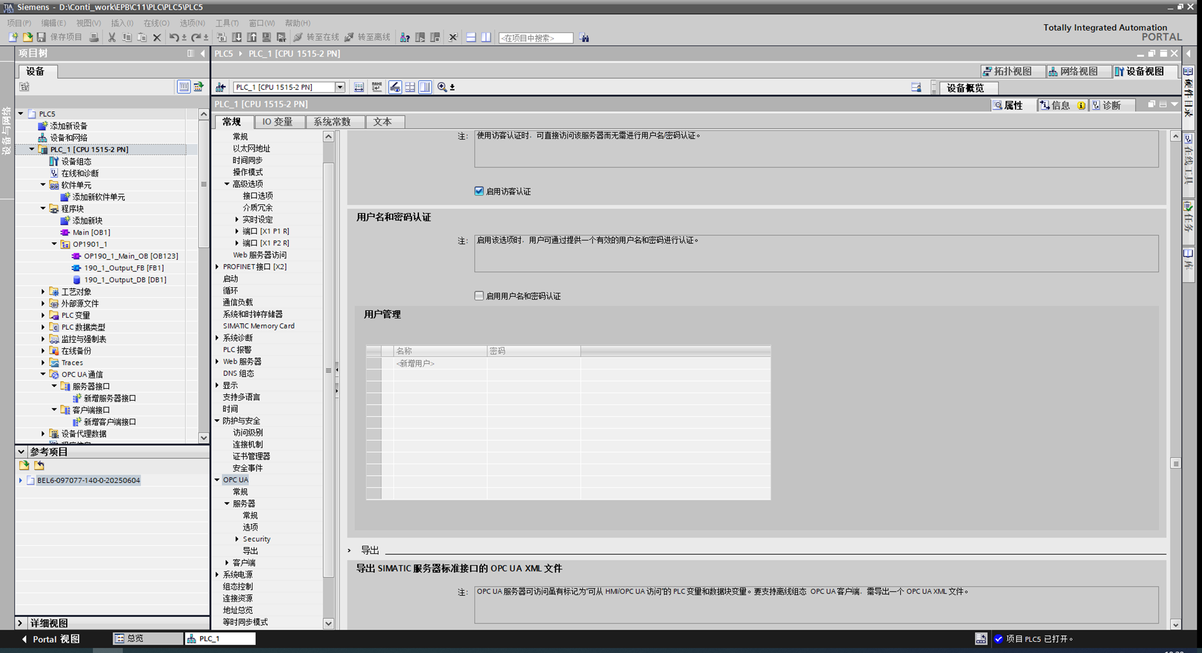Switch to Portal 视图
This screenshot has height=653, width=1202.
[51, 639]
